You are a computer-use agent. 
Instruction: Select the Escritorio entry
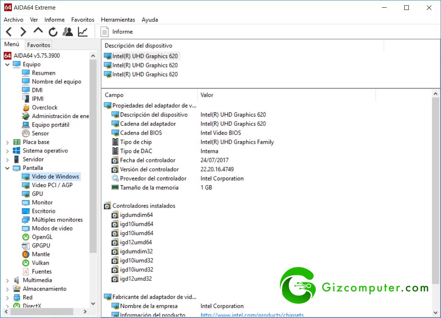tap(44, 211)
